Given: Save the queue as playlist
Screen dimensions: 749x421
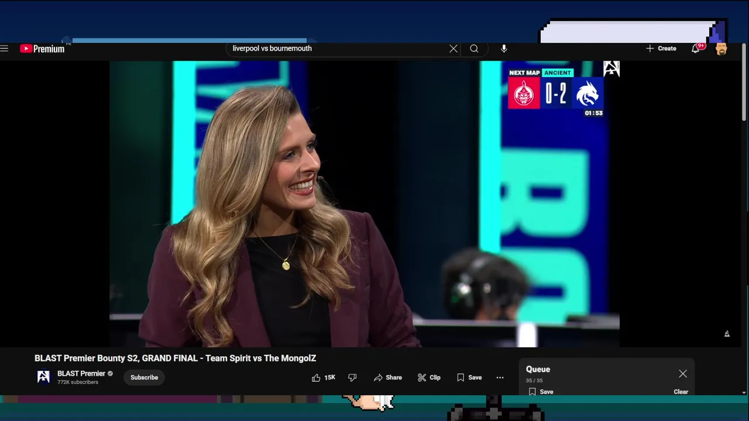Looking at the screenshot, I should 541,392.
